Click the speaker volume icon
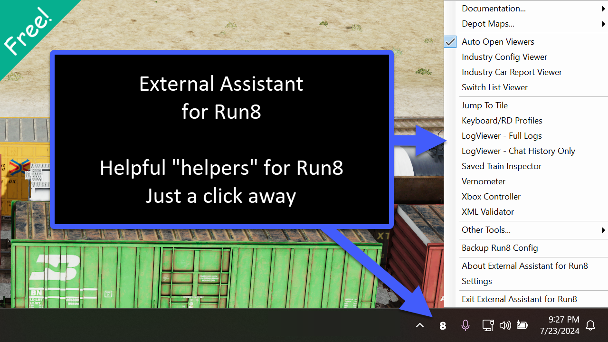Screen dimensions: 608x342 505,325
